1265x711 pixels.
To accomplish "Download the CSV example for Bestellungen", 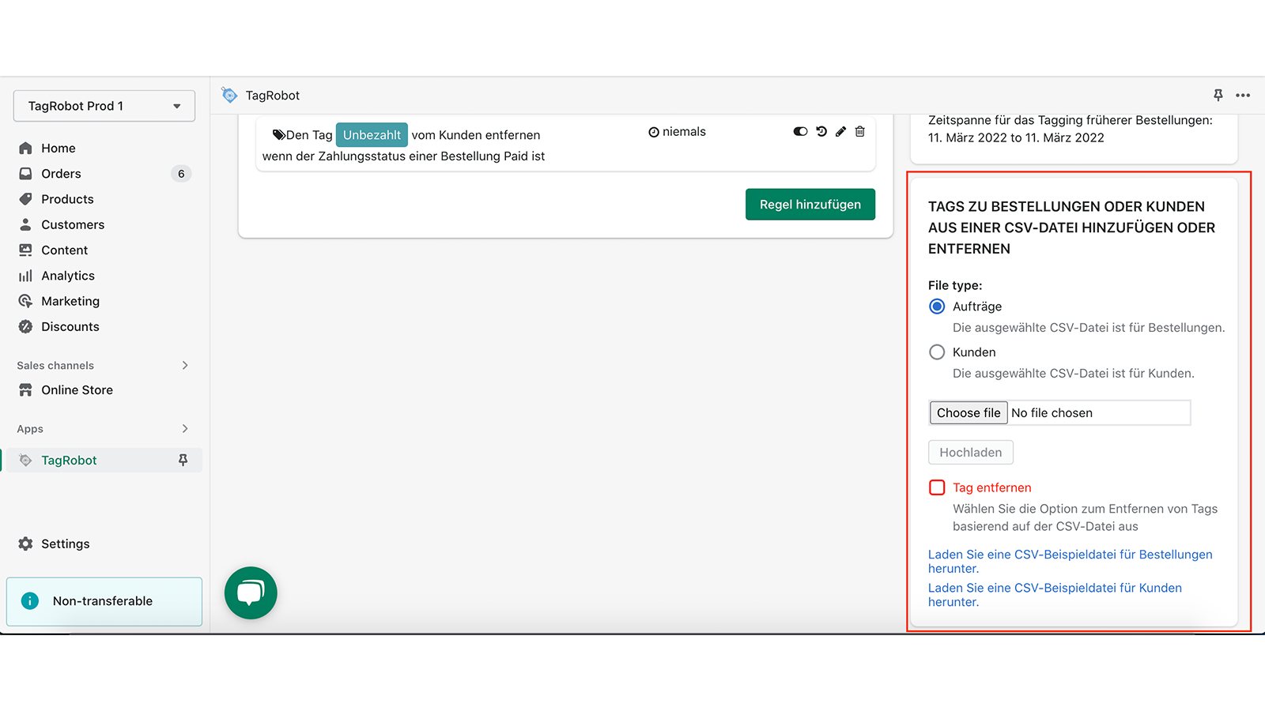I will (1070, 562).
